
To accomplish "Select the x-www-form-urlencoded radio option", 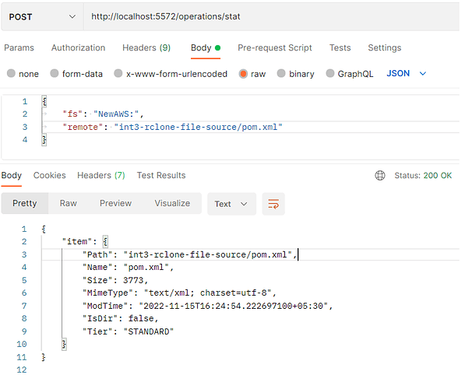I will [118, 73].
